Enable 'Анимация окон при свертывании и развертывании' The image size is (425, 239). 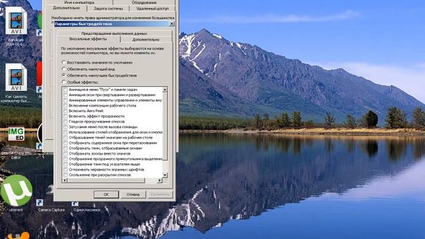65,95
